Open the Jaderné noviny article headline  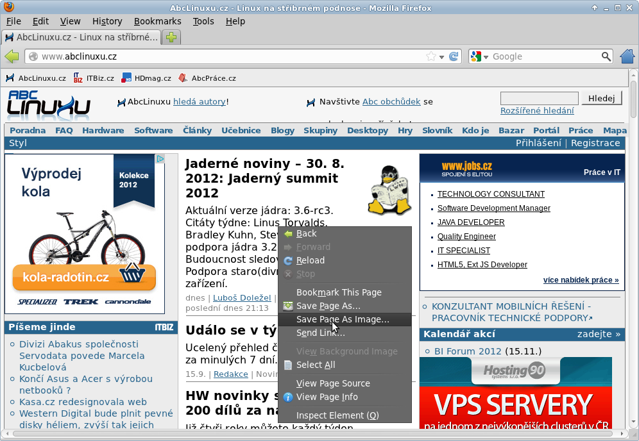265,178
